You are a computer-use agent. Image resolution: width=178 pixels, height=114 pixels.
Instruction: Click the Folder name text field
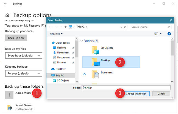(126, 88)
